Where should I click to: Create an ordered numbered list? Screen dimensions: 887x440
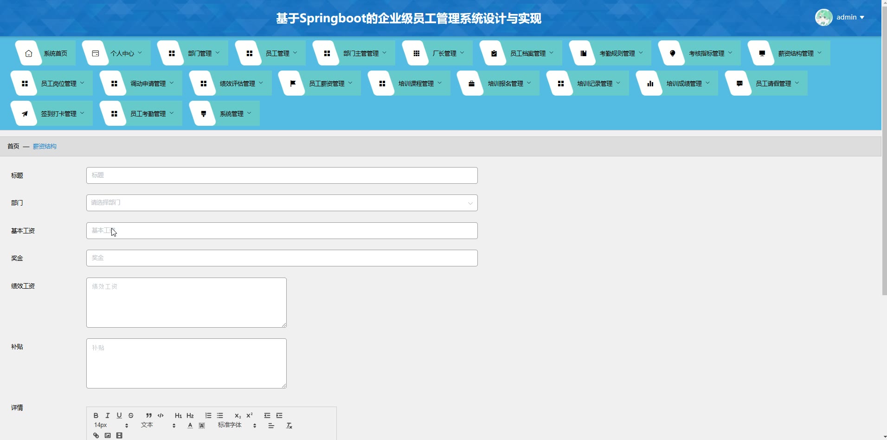coord(208,415)
